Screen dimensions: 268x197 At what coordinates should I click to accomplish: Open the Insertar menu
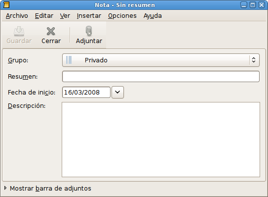(x=89, y=16)
